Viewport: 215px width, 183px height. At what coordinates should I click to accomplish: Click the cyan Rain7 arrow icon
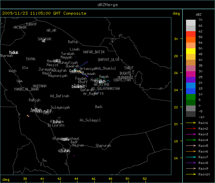(x=191, y=157)
